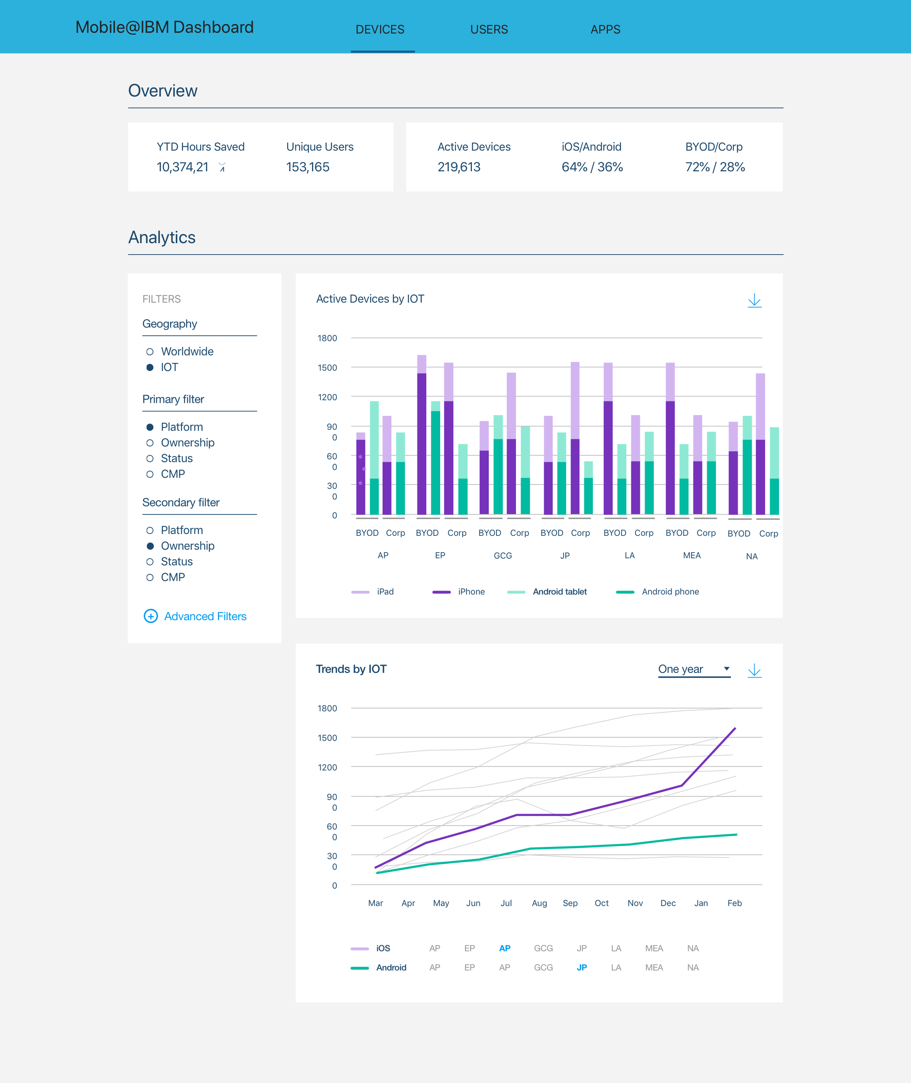Click the highlighted JP label in Android row
The width and height of the screenshot is (911, 1083).
tap(582, 967)
